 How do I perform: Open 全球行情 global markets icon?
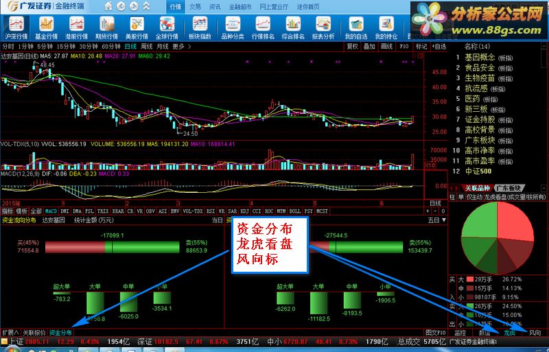(x=167, y=28)
